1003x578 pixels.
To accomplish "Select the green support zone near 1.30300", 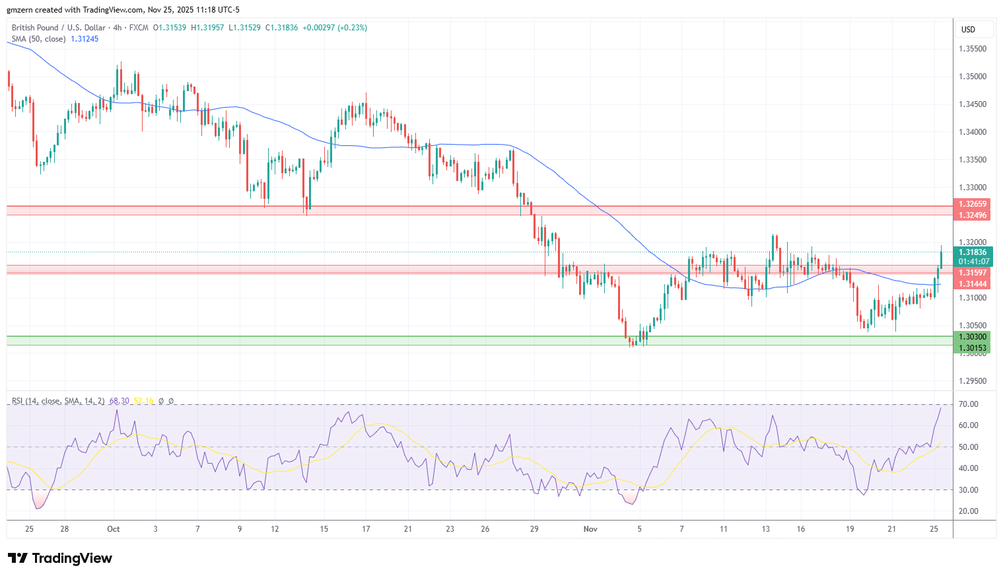I will pyautogui.click(x=480, y=340).
